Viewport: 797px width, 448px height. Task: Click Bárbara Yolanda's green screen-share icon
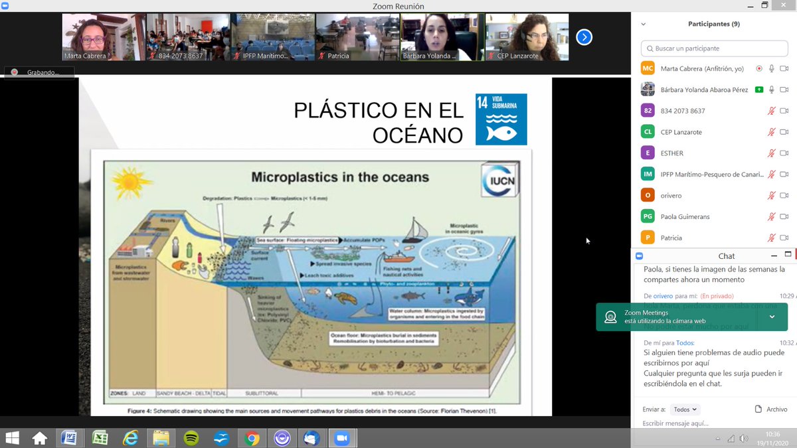pos(759,90)
